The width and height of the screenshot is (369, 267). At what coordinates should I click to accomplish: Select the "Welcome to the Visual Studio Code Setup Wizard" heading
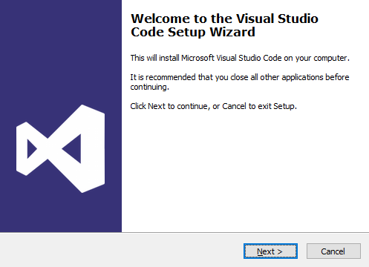click(224, 25)
